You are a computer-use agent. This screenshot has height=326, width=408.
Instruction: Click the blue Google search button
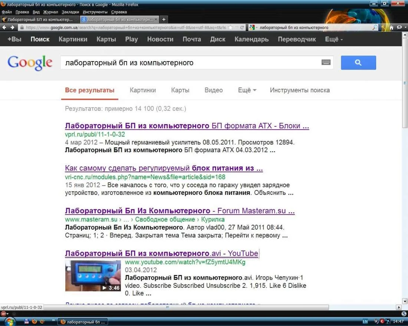coord(358,62)
